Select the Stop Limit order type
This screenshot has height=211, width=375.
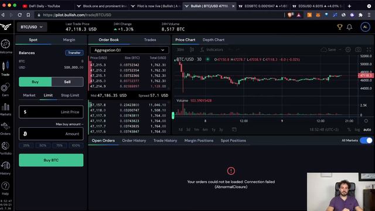70,95
